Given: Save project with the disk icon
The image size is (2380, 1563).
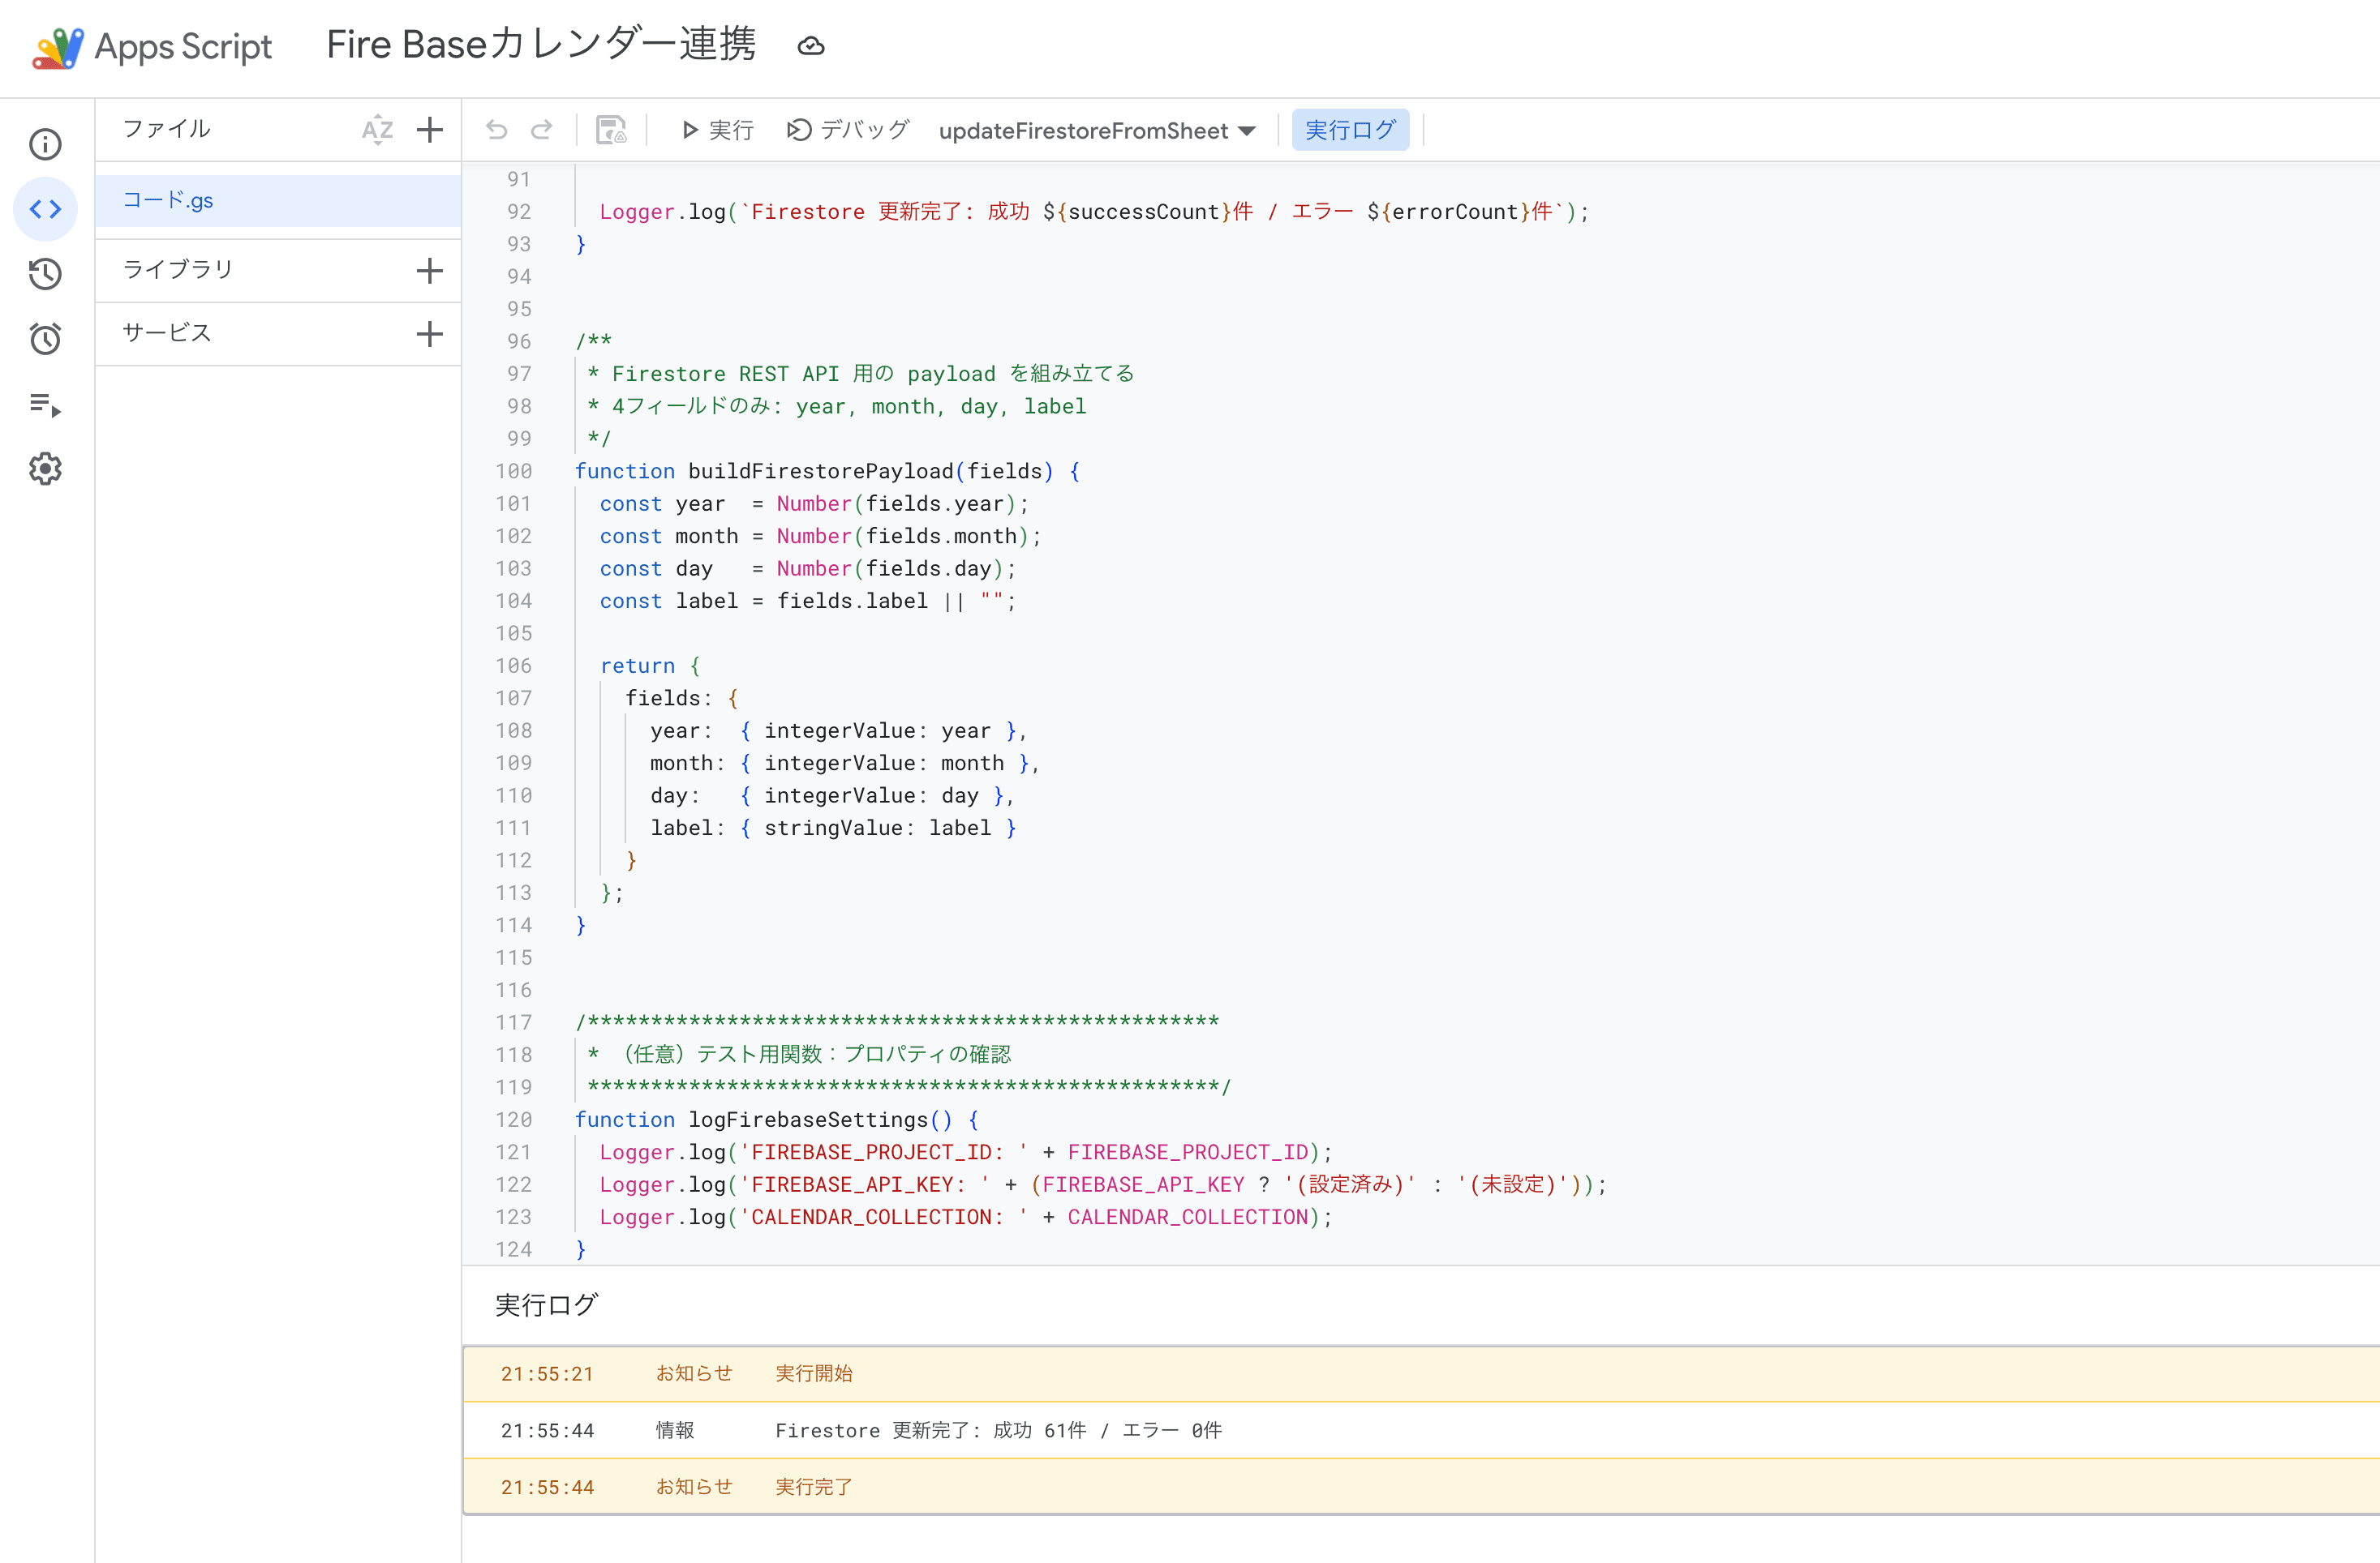Looking at the screenshot, I should pyautogui.click(x=611, y=130).
